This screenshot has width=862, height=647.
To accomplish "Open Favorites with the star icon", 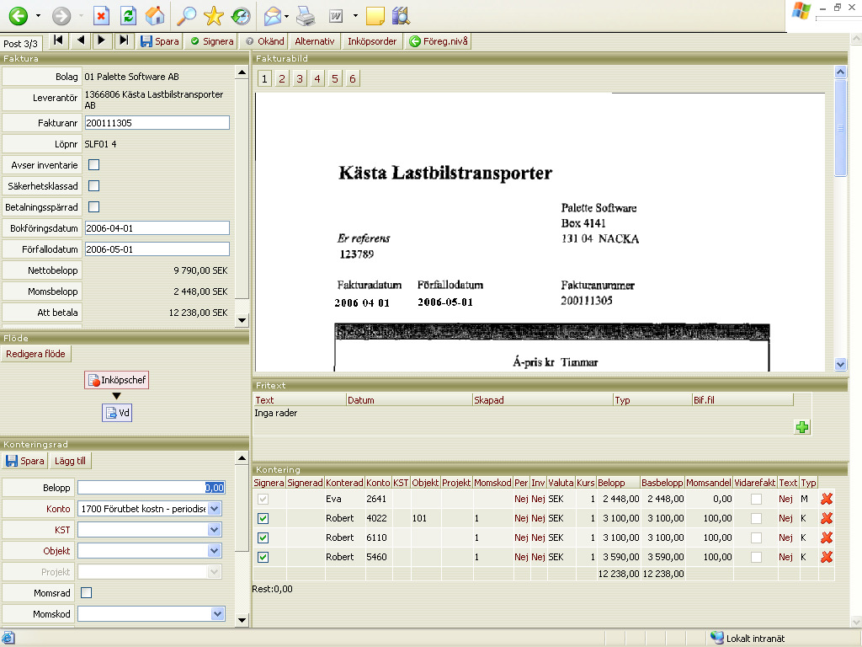I will pyautogui.click(x=213, y=16).
